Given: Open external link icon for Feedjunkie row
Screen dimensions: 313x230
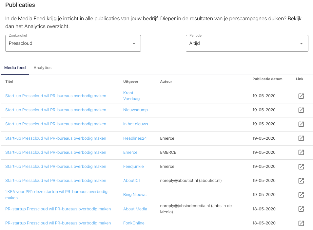Looking at the screenshot, I should click(x=301, y=167).
